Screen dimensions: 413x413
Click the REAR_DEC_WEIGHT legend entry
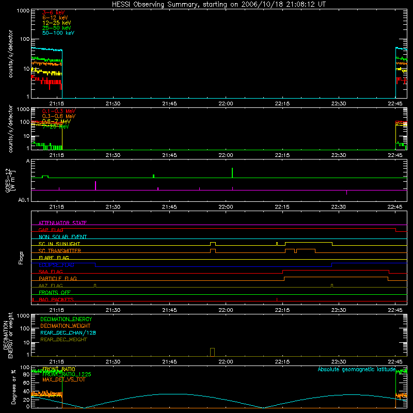click(x=63, y=340)
